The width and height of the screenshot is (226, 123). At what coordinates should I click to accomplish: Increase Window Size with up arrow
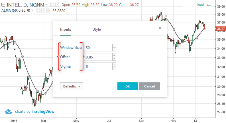coord(114,46)
